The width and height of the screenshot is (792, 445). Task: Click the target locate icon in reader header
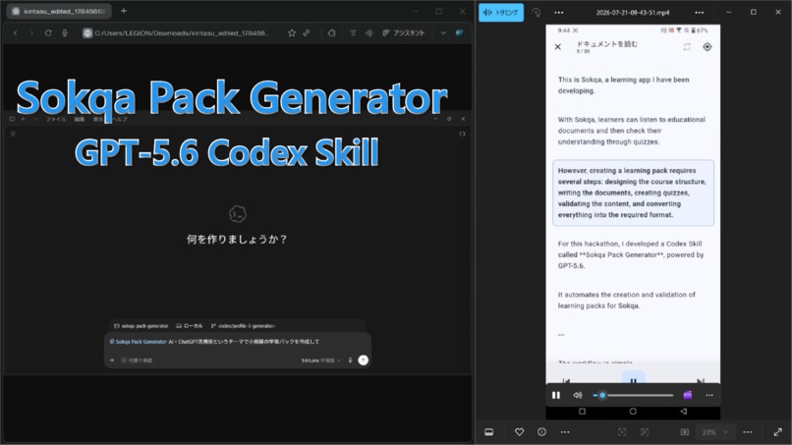tap(707, 47)
